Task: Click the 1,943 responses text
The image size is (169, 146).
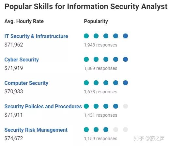Action: pos(100,45)
